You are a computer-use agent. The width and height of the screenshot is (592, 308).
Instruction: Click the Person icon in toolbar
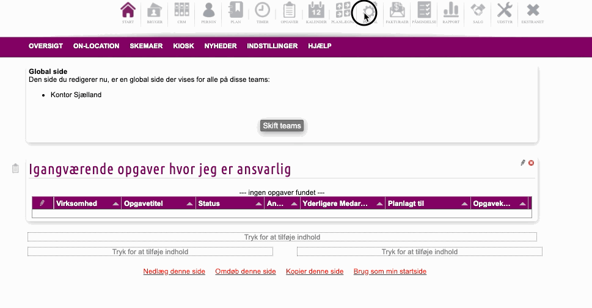209,11
